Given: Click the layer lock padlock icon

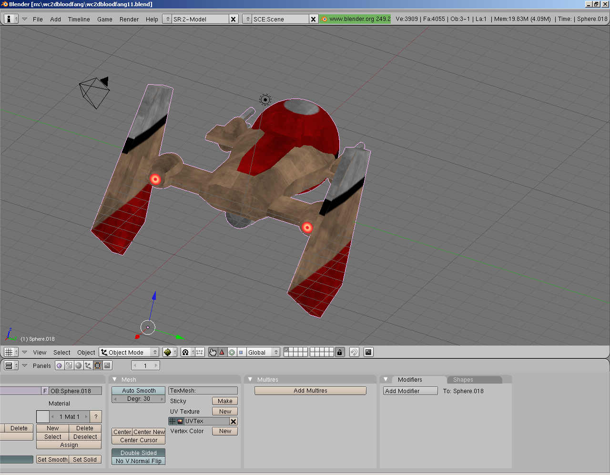Looking at the screenshot, I should click(x=339, y=352).
